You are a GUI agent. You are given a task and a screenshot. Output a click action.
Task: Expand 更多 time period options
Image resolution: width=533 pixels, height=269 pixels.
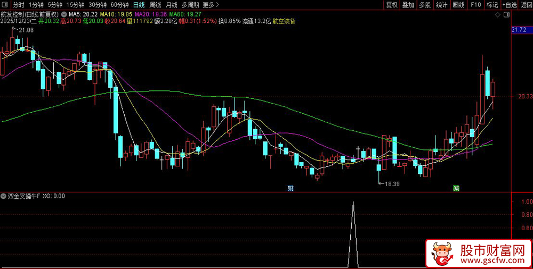click(211, 5)
